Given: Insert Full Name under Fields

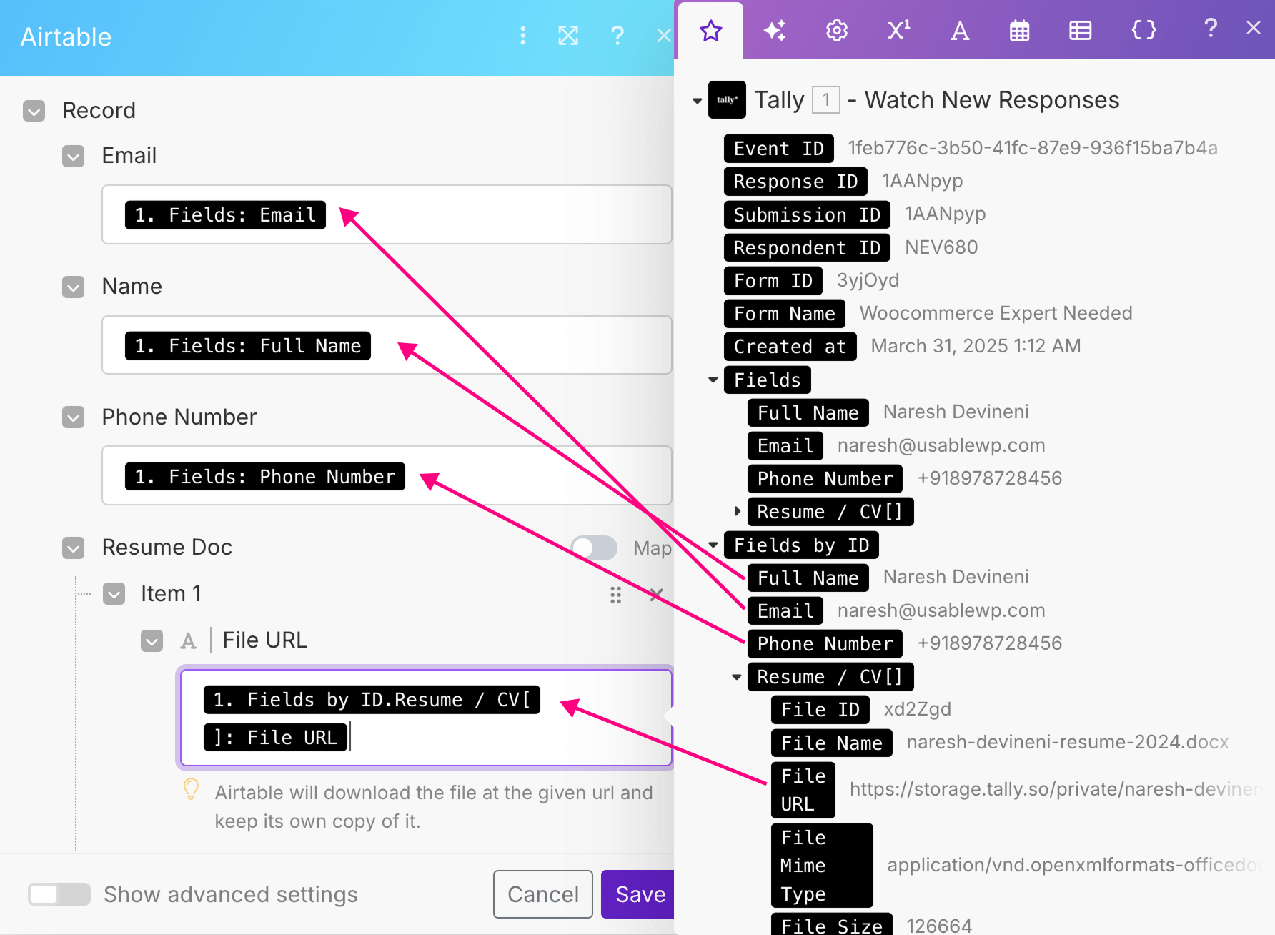Looking at the screenshot, I should pyautogui.click(x=808, y=413).
